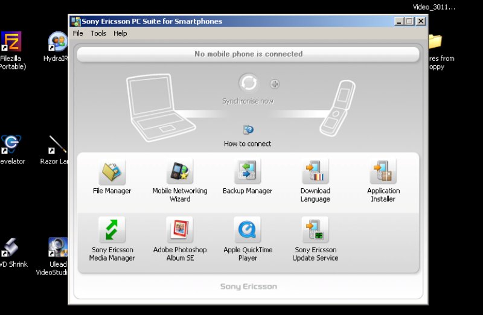Click the How to connect link

(x=248, y=144)
